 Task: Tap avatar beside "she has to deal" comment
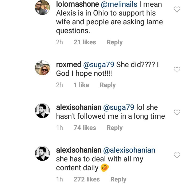(x=42, y=153)
